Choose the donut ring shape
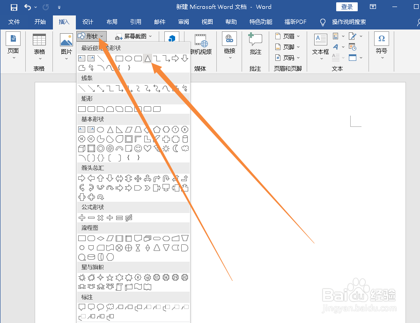 pyautogui.click(x=101, y=148)
